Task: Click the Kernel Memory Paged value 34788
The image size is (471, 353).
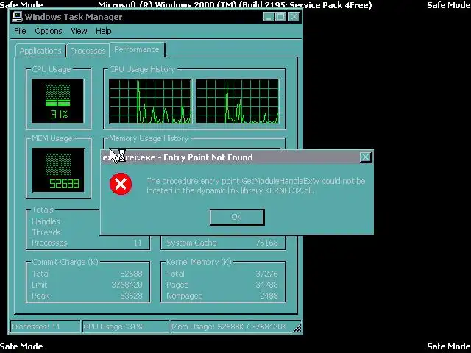Action: click(266, 285)
